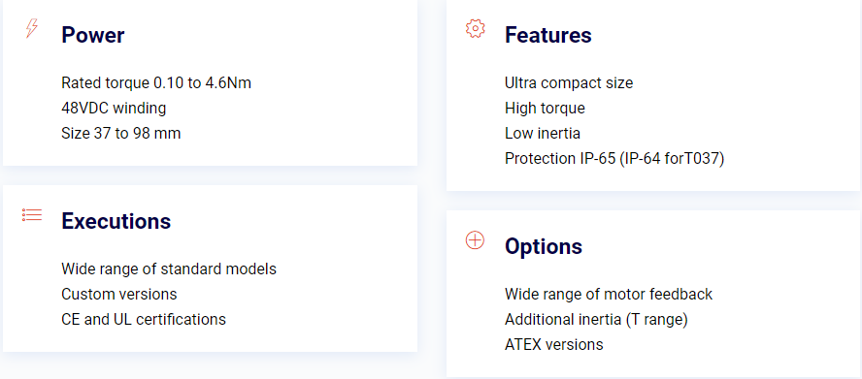862x379 pixels.
Task: Click the 48VDC winding text
Action: coord(114,109)
